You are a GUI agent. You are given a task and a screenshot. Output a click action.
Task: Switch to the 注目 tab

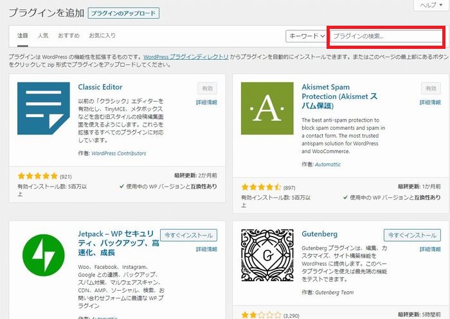coord(22,35)
